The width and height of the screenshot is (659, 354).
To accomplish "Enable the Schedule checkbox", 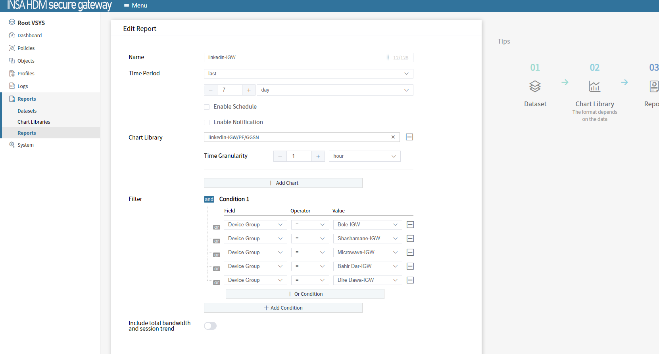I will pos(207,107).
